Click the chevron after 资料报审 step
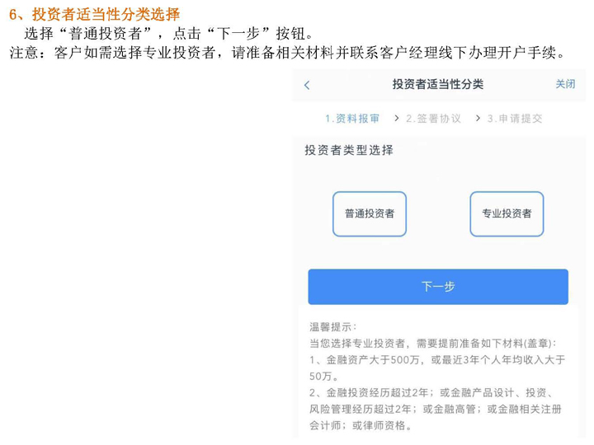 tap(396, 119)
